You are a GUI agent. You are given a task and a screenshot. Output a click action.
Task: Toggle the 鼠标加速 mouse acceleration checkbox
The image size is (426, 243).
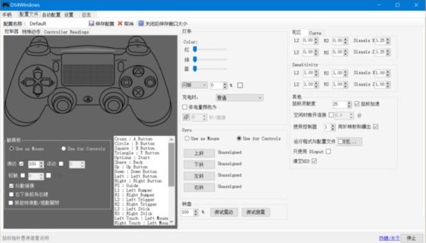357,104
